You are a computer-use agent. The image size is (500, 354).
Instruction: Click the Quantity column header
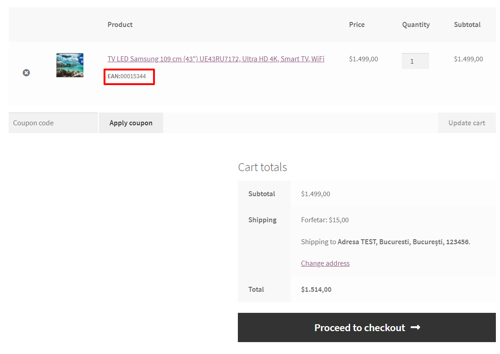[x=416, y=25]
